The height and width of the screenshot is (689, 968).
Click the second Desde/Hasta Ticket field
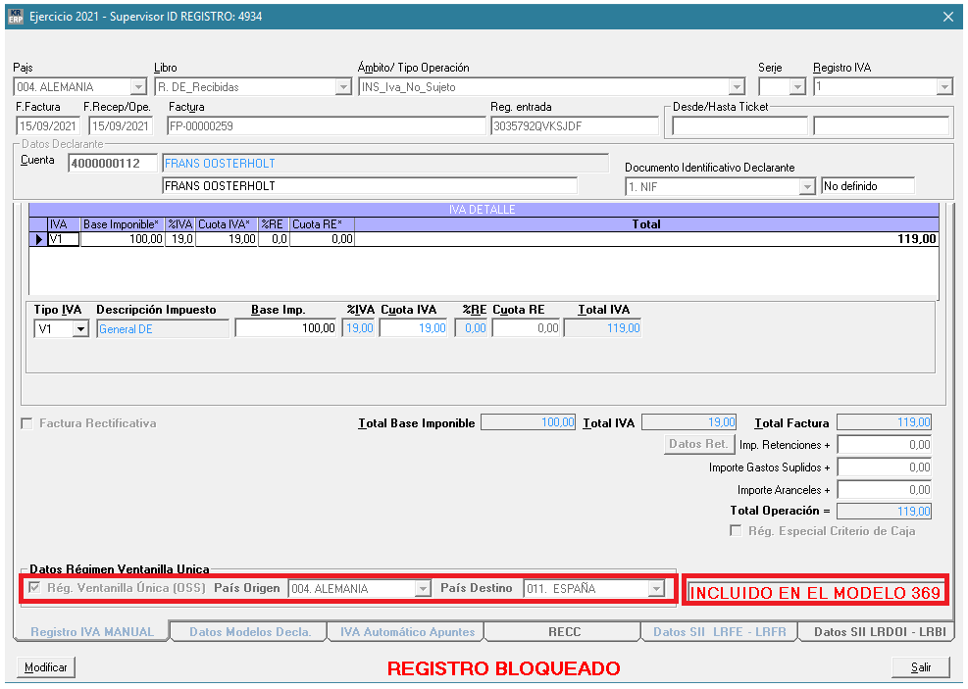[881, 126]
